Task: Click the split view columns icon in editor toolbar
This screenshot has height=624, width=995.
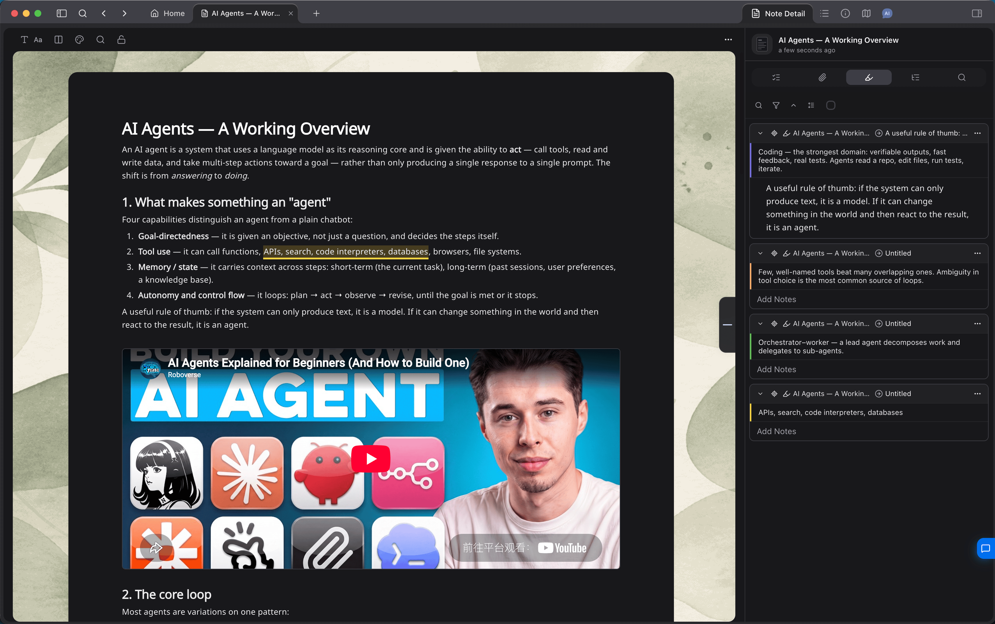Action: coord(58,40)
